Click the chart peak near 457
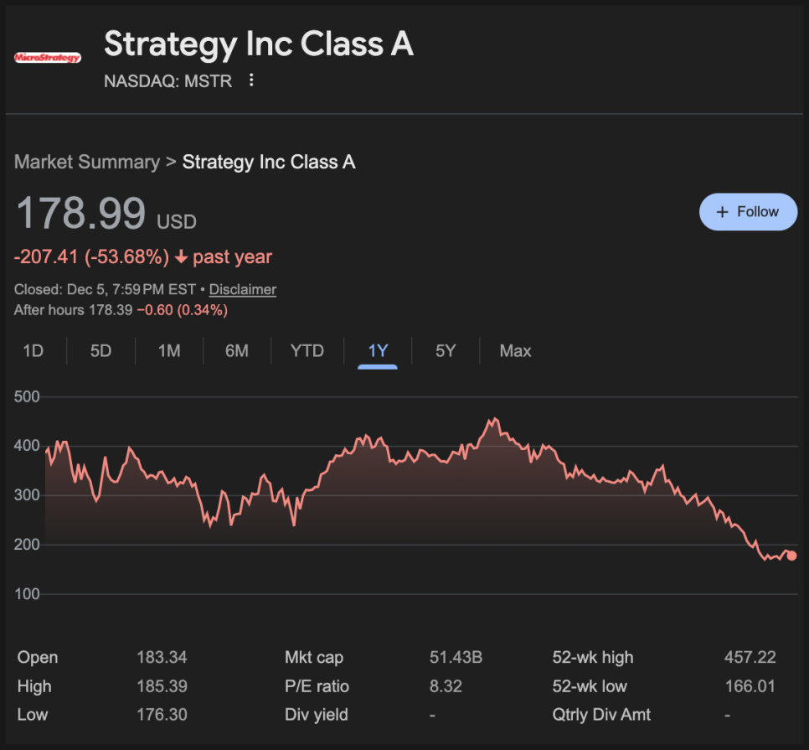The image size is (809, 750). click(x=495, y=419)
